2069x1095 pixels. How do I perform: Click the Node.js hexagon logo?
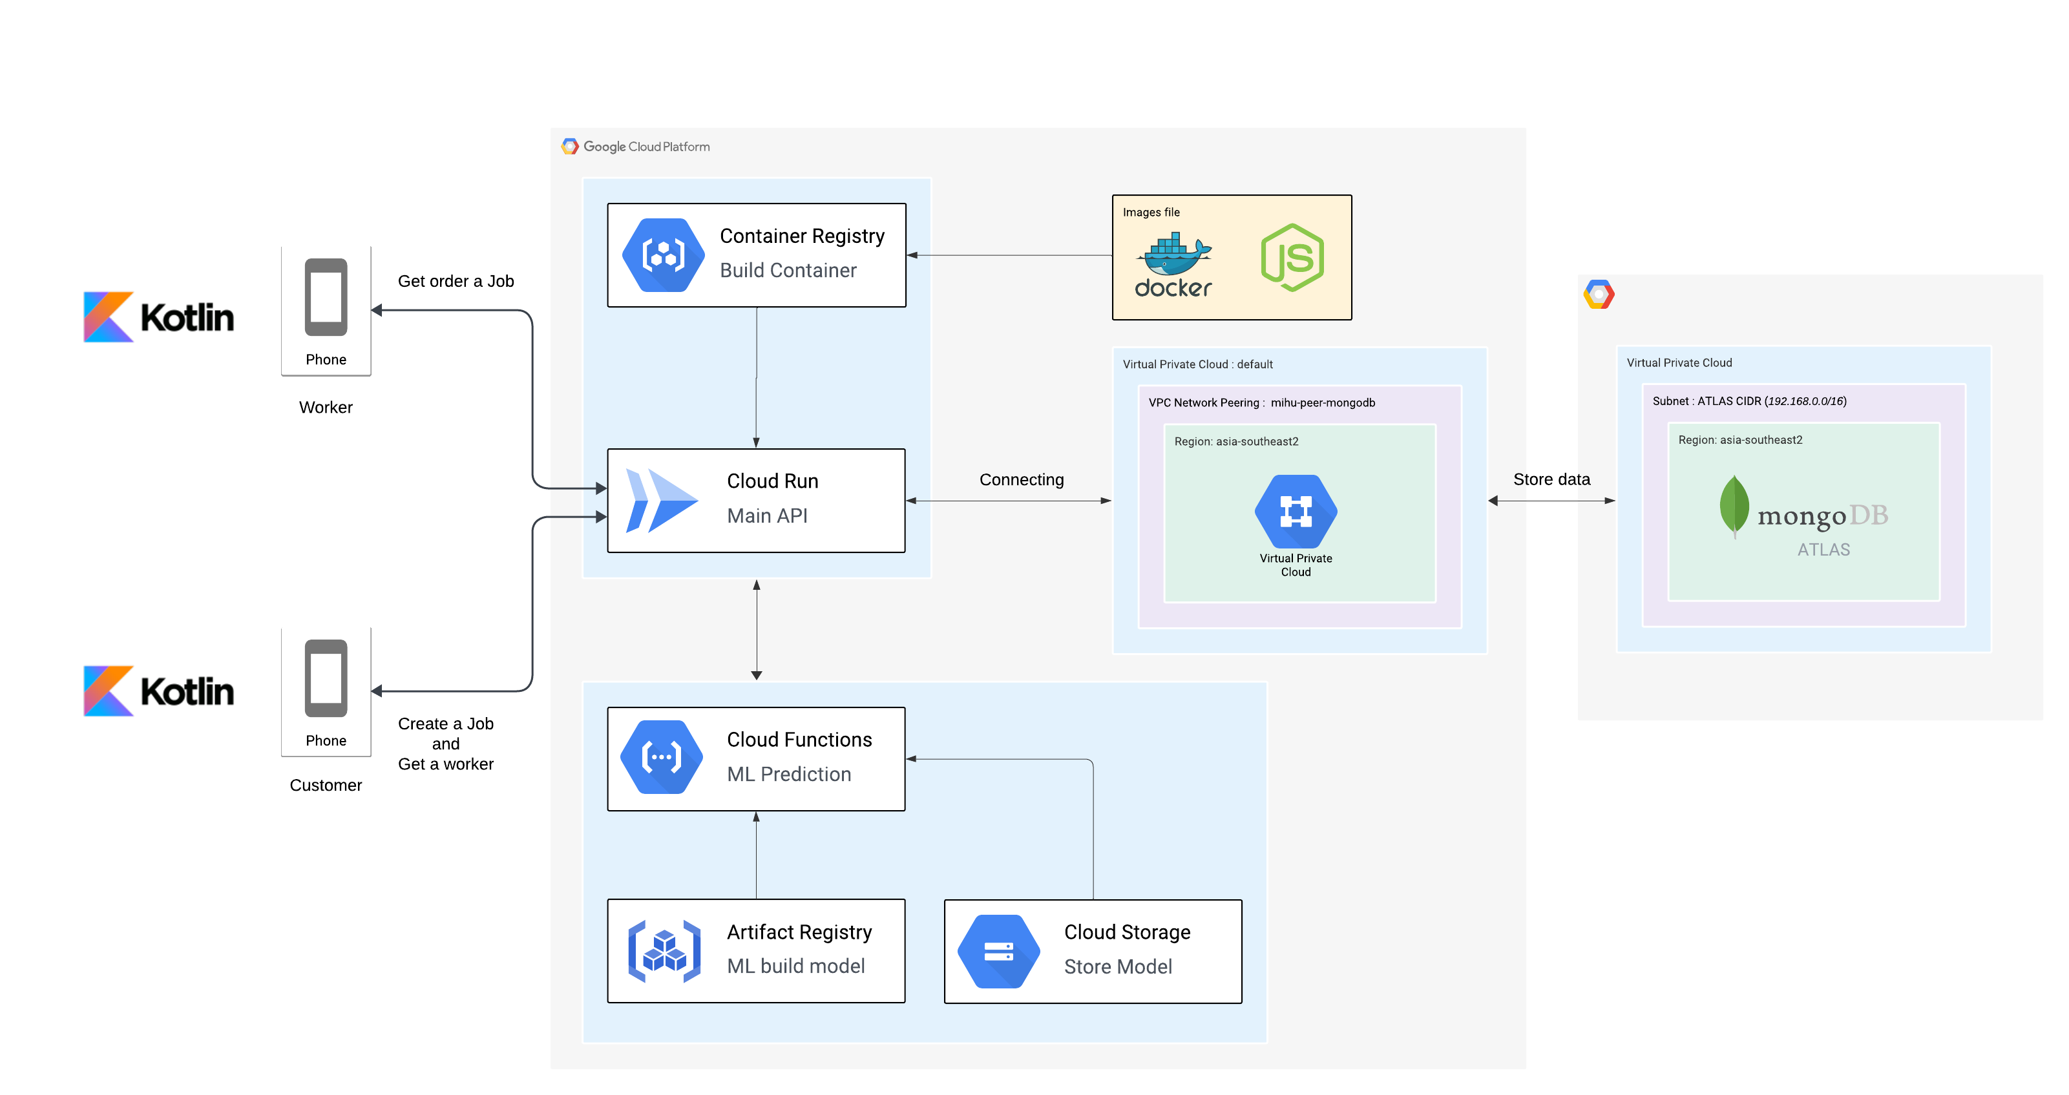click(1292, 258)
